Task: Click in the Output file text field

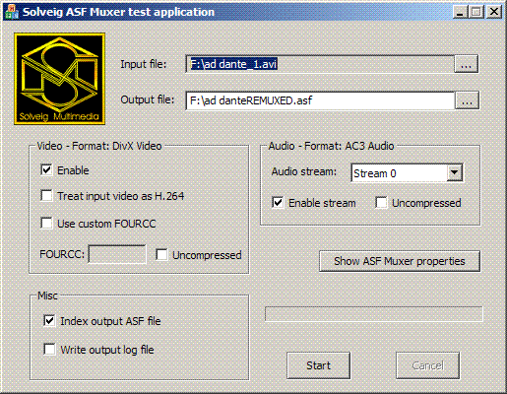Action: pyautogui.click(x=320, y=100)
